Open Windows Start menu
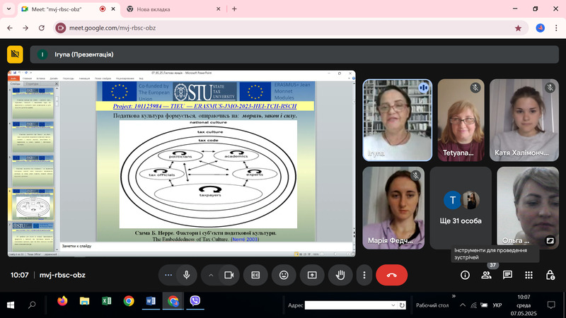 (x=11, y=305)
